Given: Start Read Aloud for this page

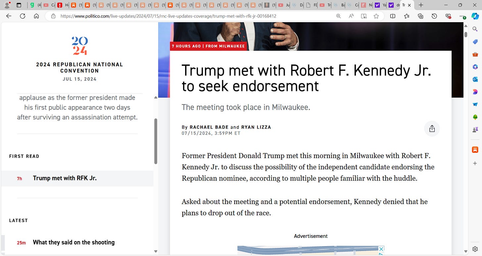Looking at the screenshot, I should click(x=351, y=16).
